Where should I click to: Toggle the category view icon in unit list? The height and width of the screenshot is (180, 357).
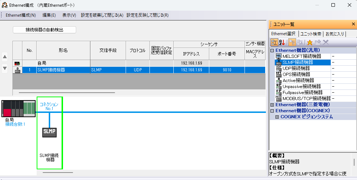[275, 42]
